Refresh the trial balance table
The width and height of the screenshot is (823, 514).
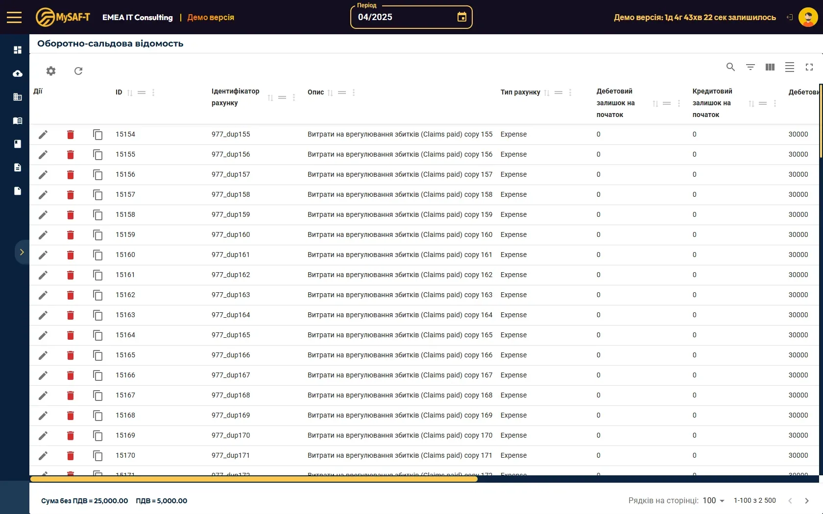coord(78,71)
